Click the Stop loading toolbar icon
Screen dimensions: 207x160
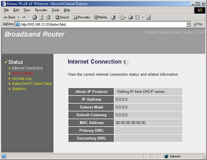(34, 17)
